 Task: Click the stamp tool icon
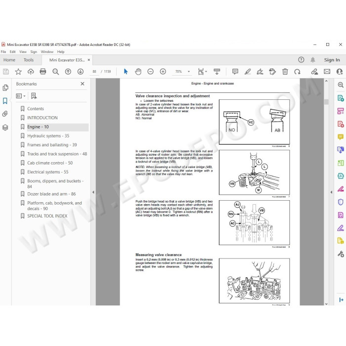pos(272,72)
